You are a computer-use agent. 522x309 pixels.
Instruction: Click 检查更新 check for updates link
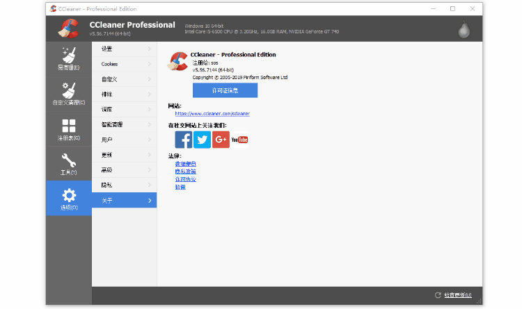point(458,295)
